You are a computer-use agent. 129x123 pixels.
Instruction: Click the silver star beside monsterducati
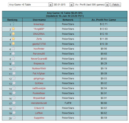(14, 103)
